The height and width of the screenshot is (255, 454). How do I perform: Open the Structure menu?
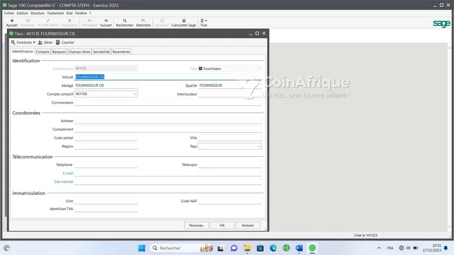[37, 12]
